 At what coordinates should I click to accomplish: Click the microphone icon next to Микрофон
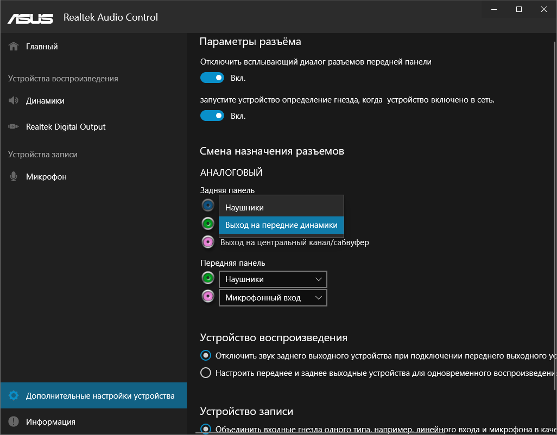14,176
